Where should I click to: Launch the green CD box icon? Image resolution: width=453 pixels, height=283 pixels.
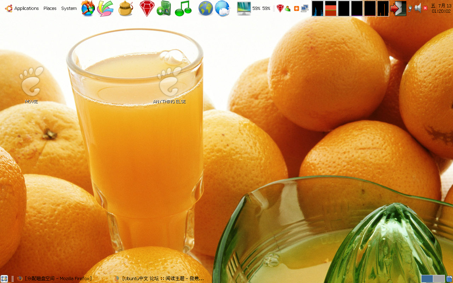164,8
